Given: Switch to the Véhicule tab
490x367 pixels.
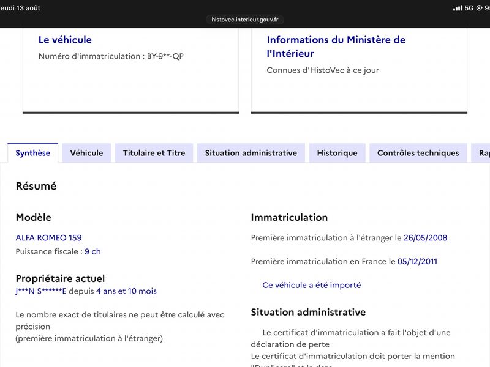Looking at the screenshot, I should click(86, 153).
